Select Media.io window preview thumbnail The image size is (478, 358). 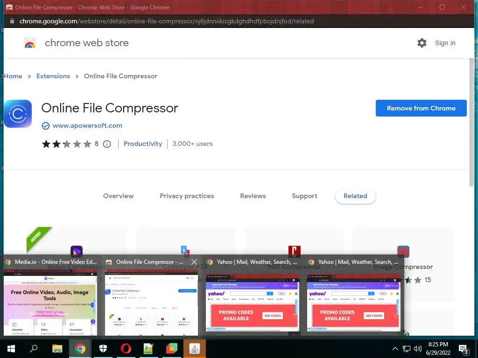(50, 302)
